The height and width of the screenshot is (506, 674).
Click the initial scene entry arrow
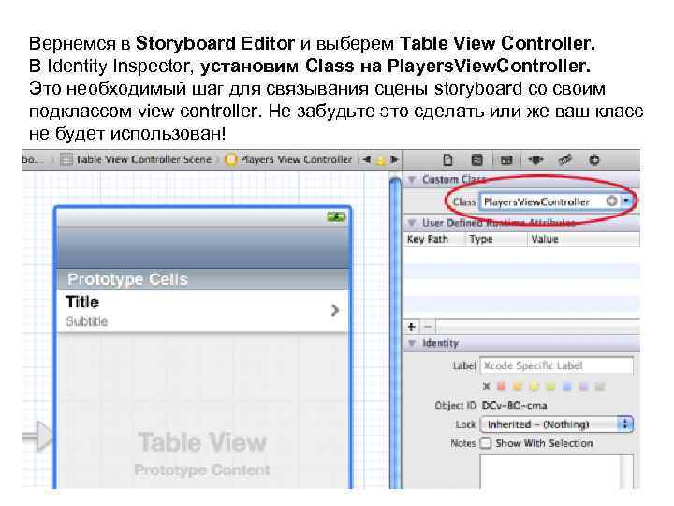click(x=37, y=436)
